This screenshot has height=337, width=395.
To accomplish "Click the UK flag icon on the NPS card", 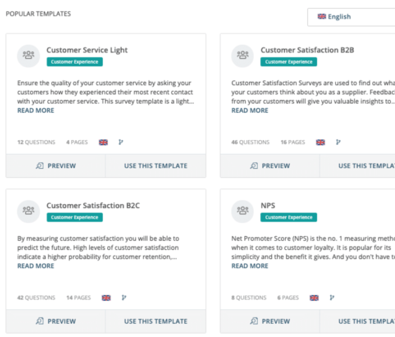I will [x=315, y=298].
